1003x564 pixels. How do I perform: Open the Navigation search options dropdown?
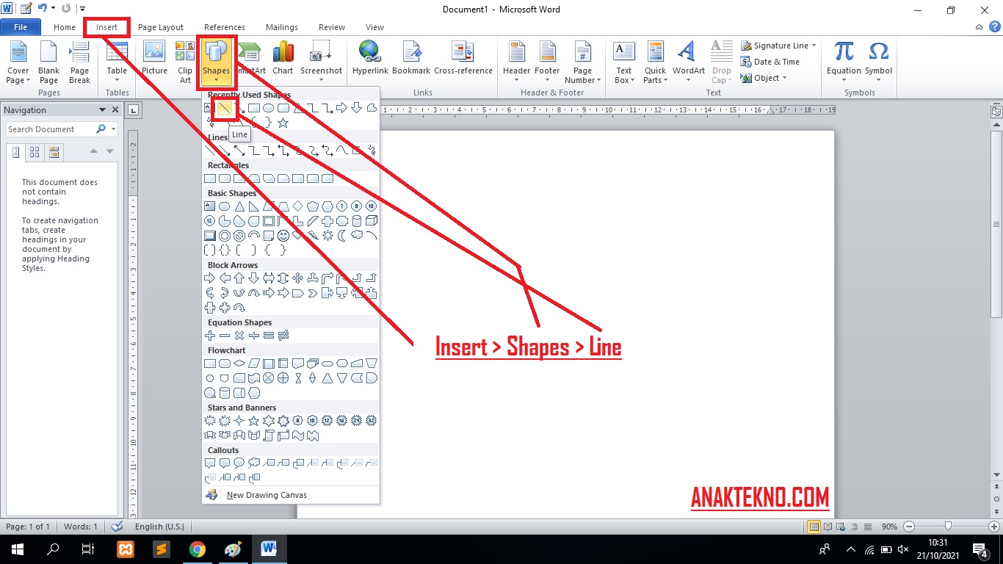click(x=113, y=129)
